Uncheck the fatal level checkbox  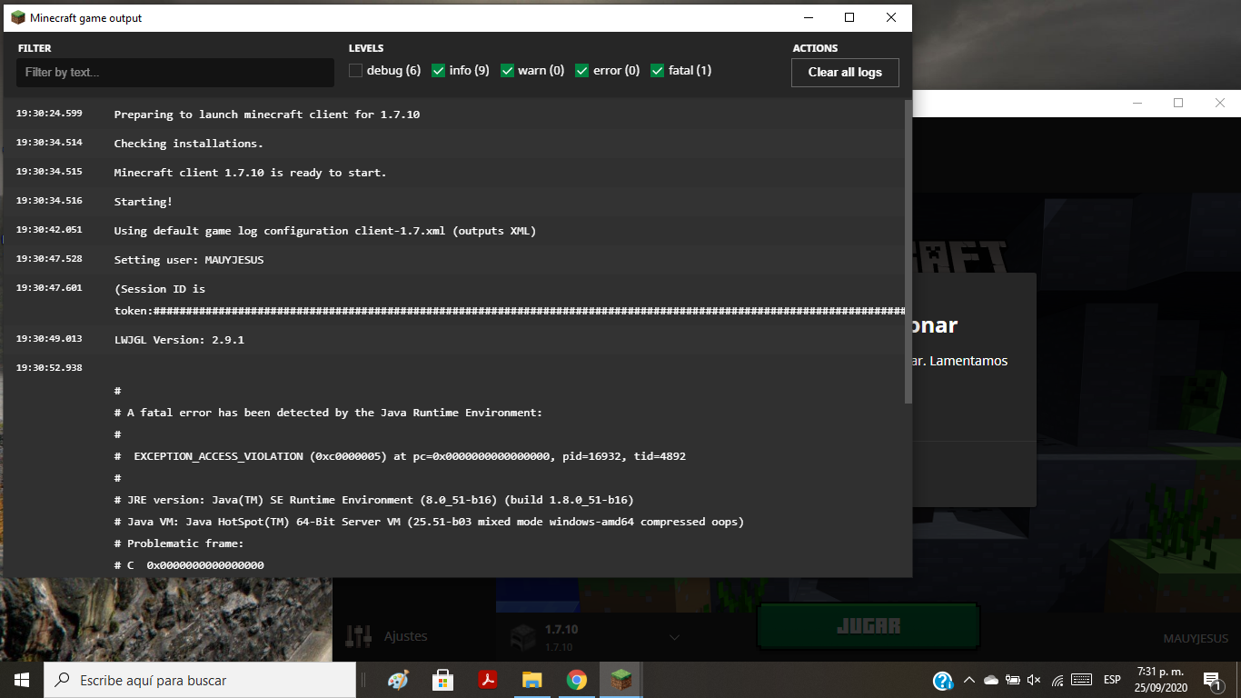[x=658, y=71]
